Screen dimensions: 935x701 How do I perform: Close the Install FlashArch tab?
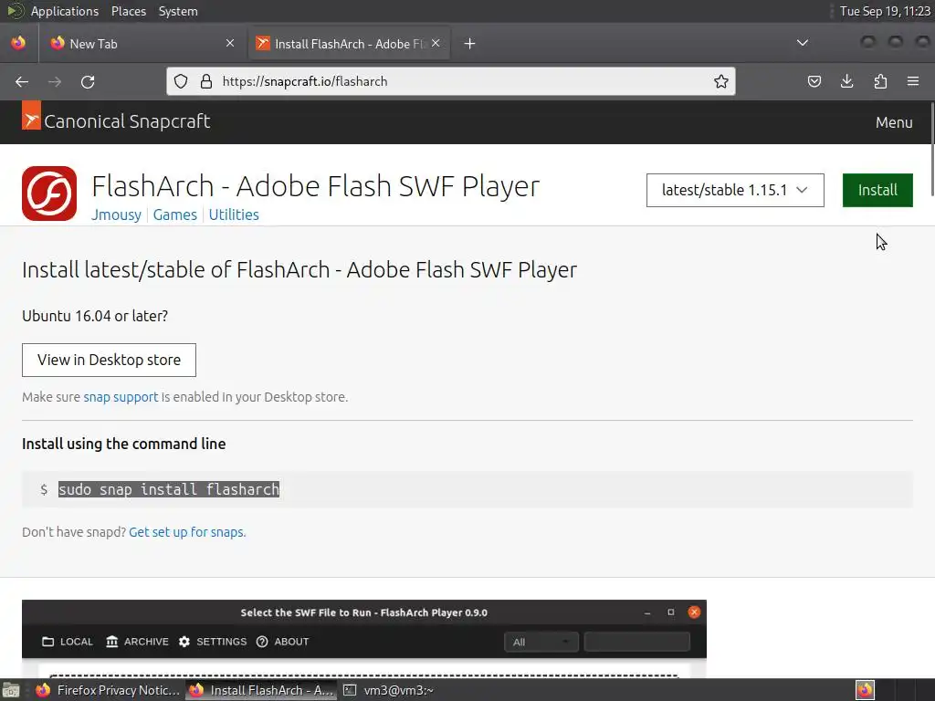point(436,43)
